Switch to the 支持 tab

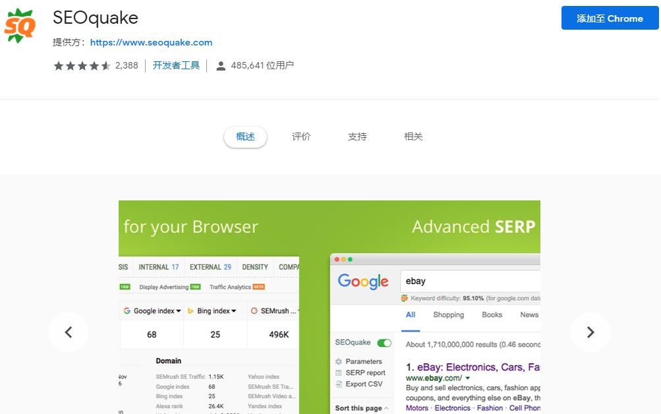coord(357,136)
